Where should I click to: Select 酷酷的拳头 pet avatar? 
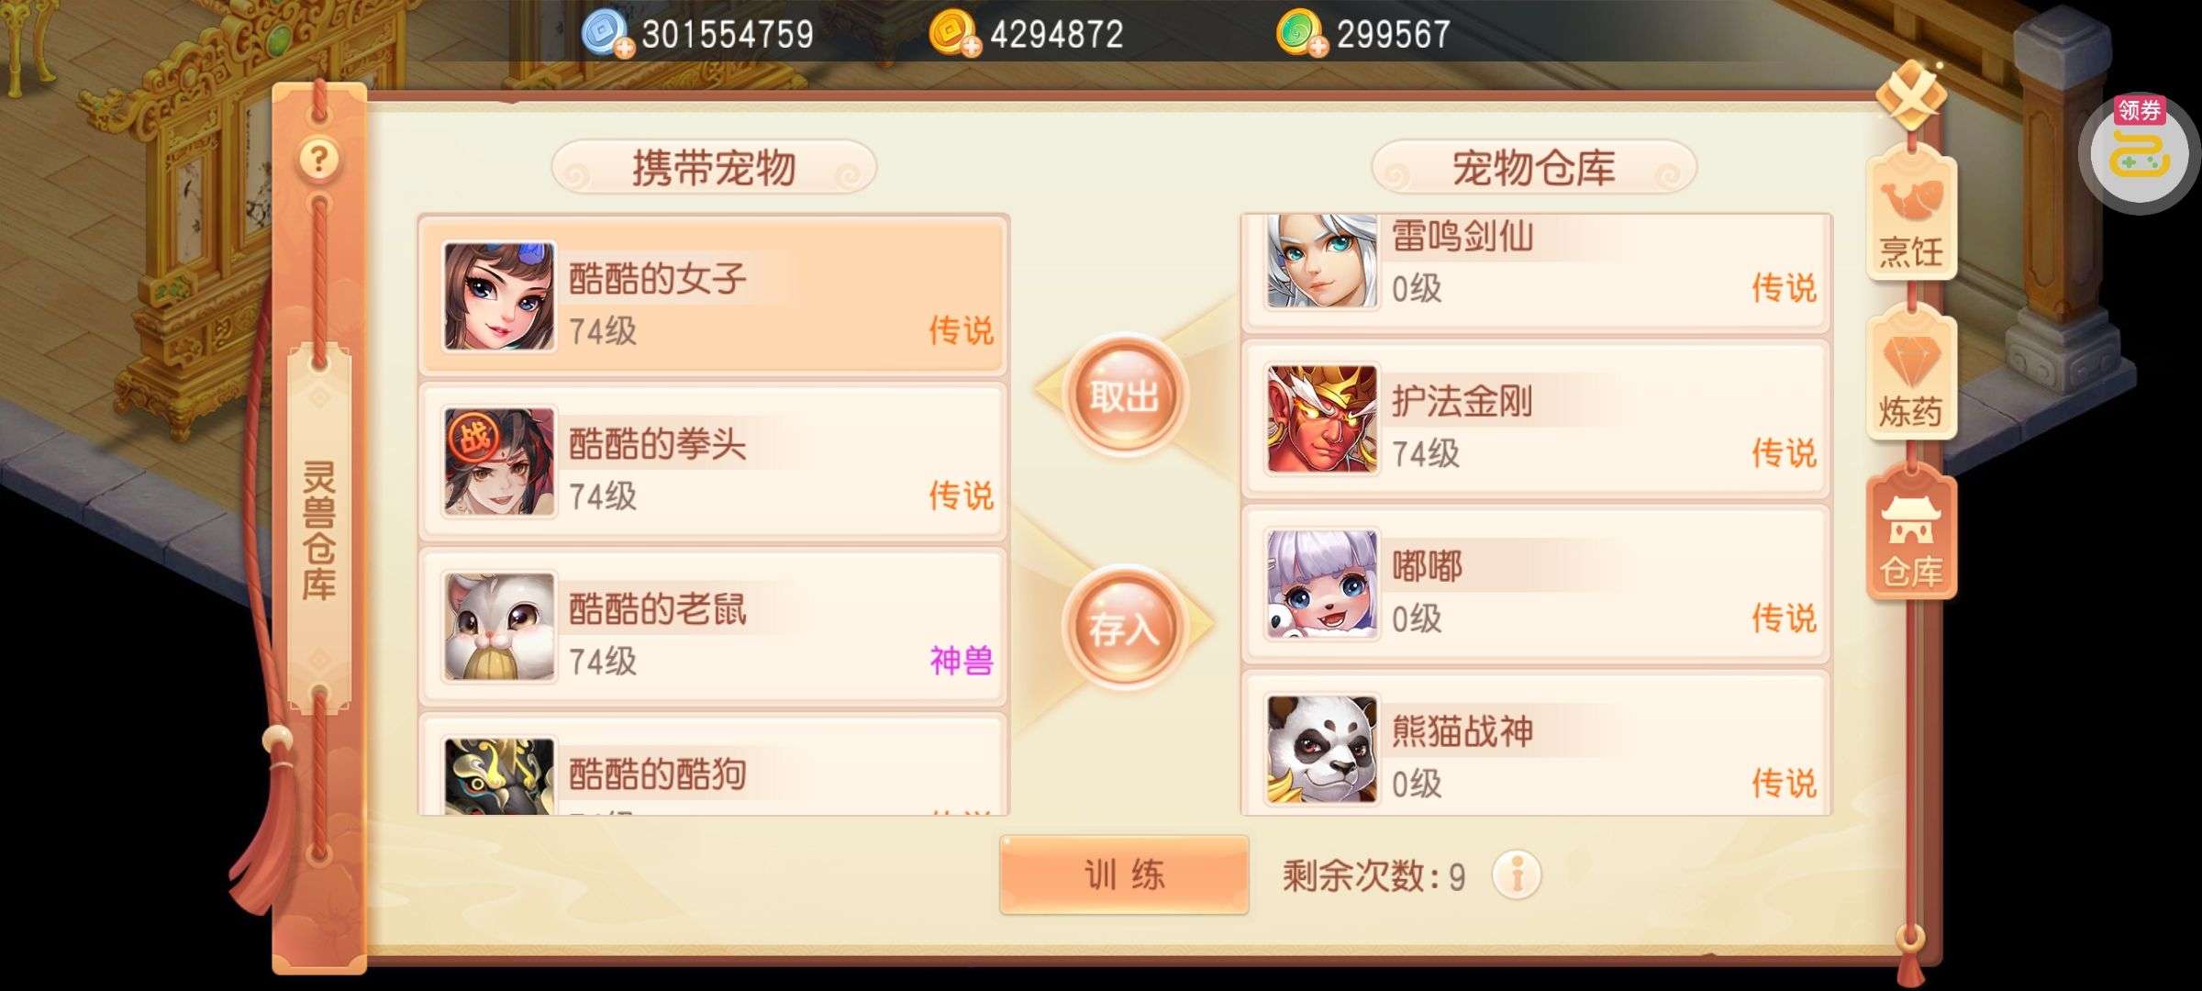tap(499, 462)
